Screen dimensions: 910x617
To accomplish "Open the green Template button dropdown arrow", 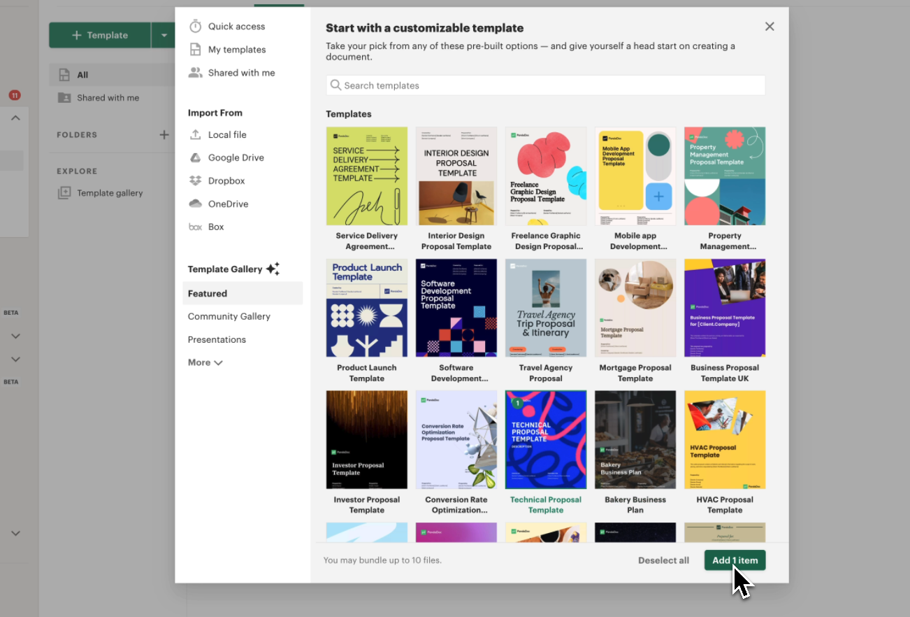I will point(164,35).
